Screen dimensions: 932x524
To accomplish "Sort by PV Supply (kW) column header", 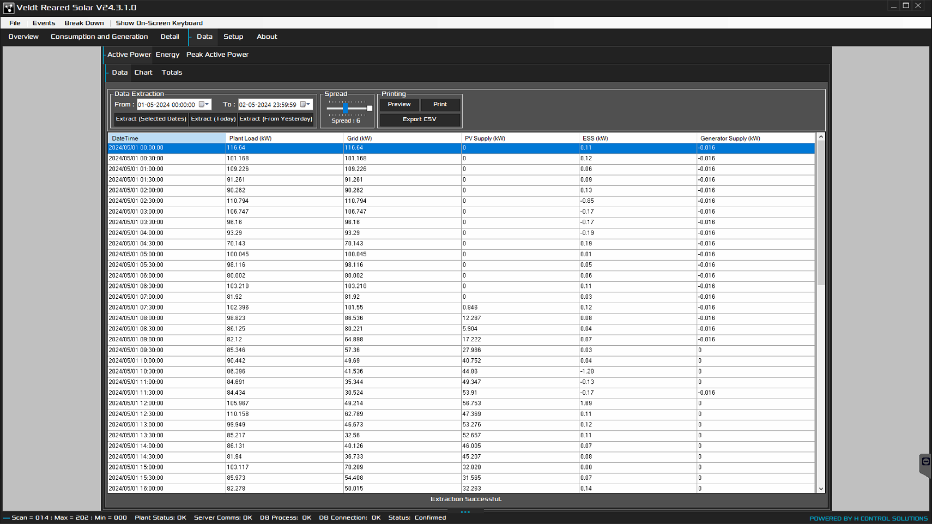I will tap(520, 138).
